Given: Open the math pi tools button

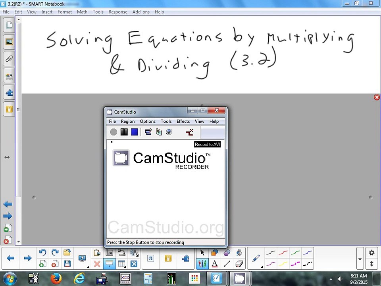Looking at the screenshot, I should click(x=151, y=258).
